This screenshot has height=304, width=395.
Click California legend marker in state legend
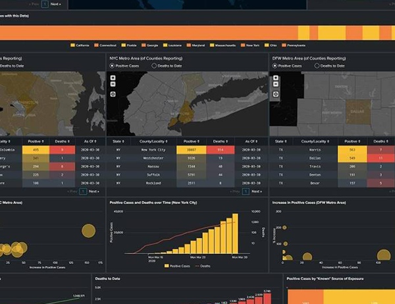[73, 46]
